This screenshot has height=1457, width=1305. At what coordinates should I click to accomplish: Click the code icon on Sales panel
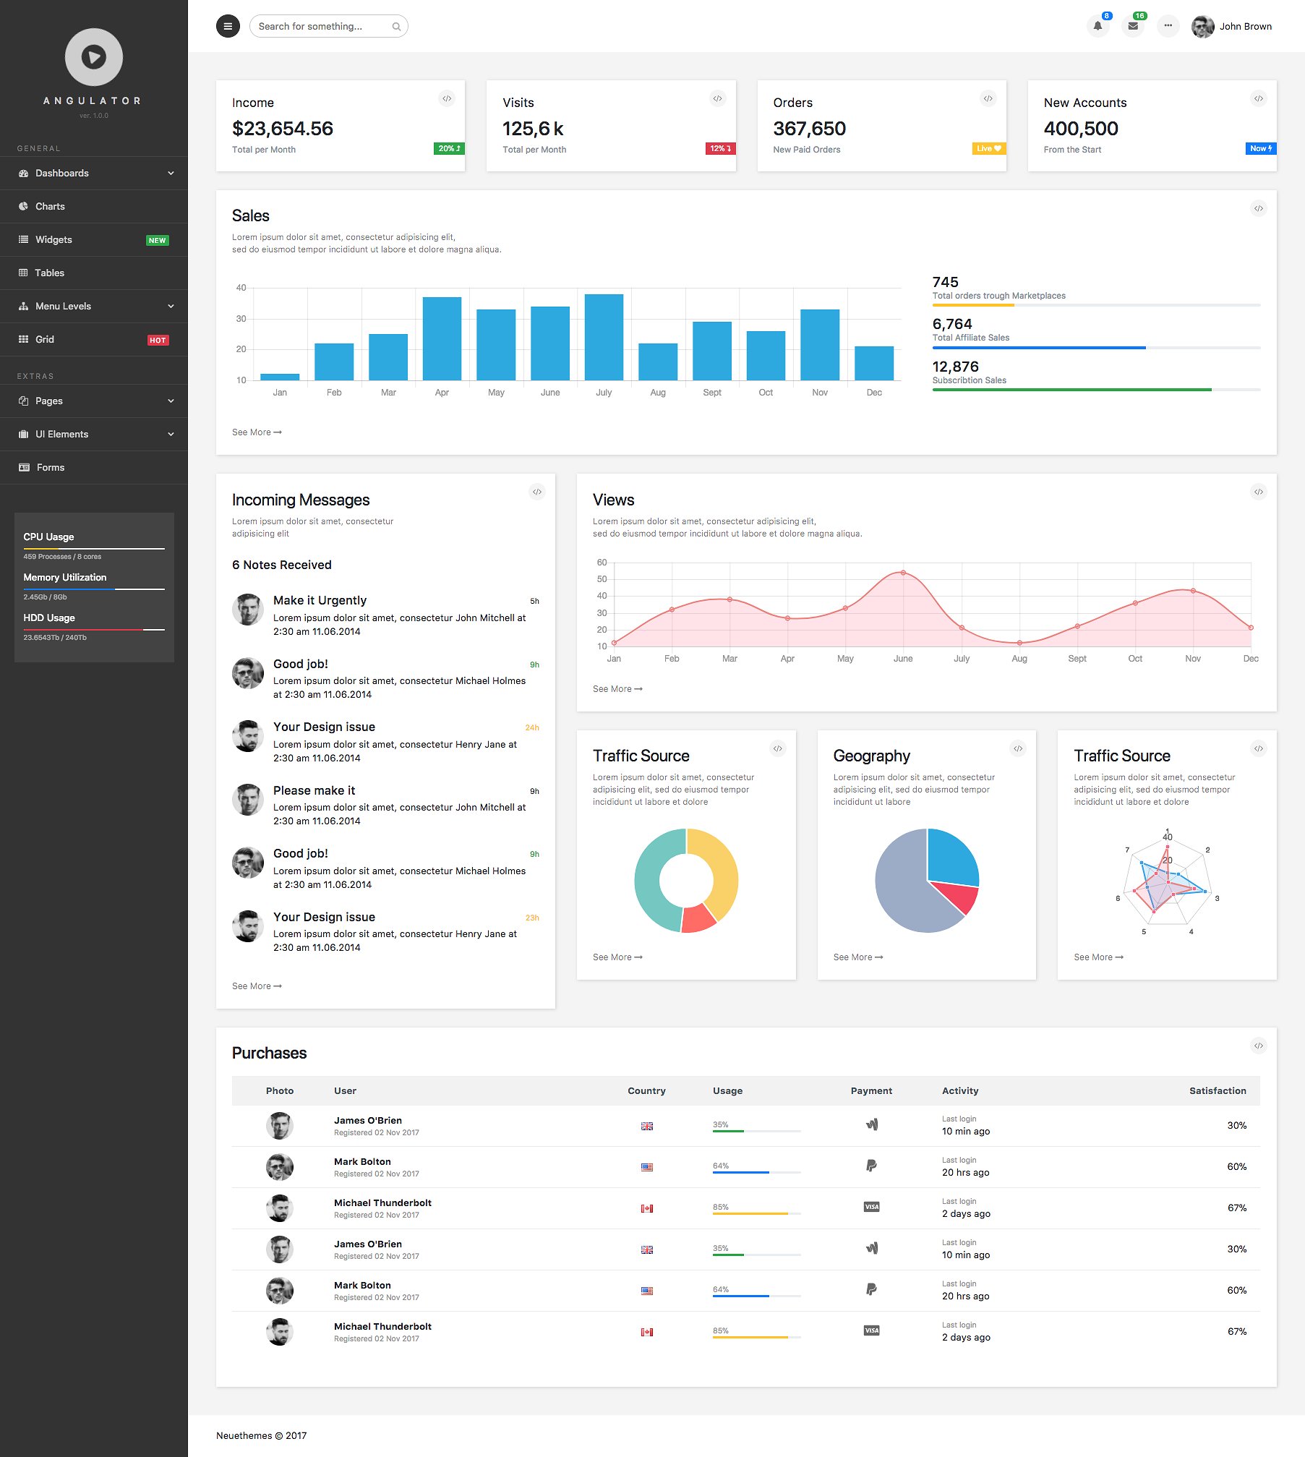pos(1259,208)
